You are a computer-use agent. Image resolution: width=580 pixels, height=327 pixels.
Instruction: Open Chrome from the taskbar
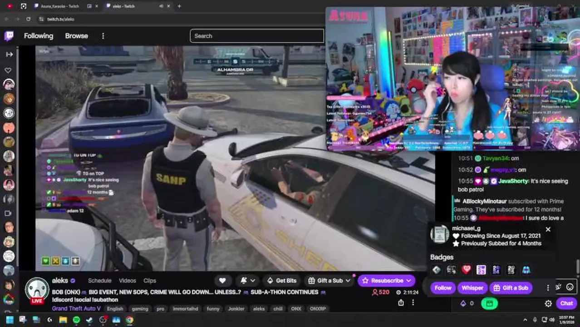pos(130,320)
